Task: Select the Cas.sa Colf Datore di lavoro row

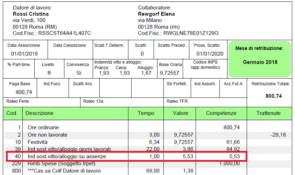Action: point(64,171)
